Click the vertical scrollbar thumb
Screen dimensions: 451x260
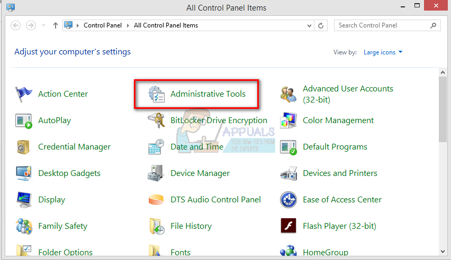(x=443, y=109)
